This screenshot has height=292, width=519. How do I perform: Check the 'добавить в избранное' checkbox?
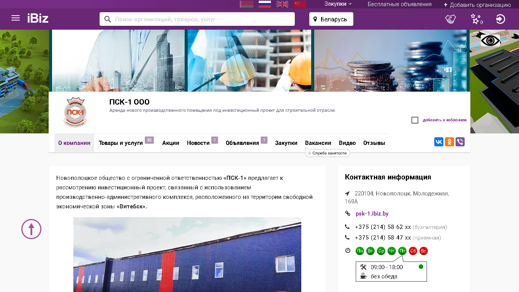click(x=415, y=120)
